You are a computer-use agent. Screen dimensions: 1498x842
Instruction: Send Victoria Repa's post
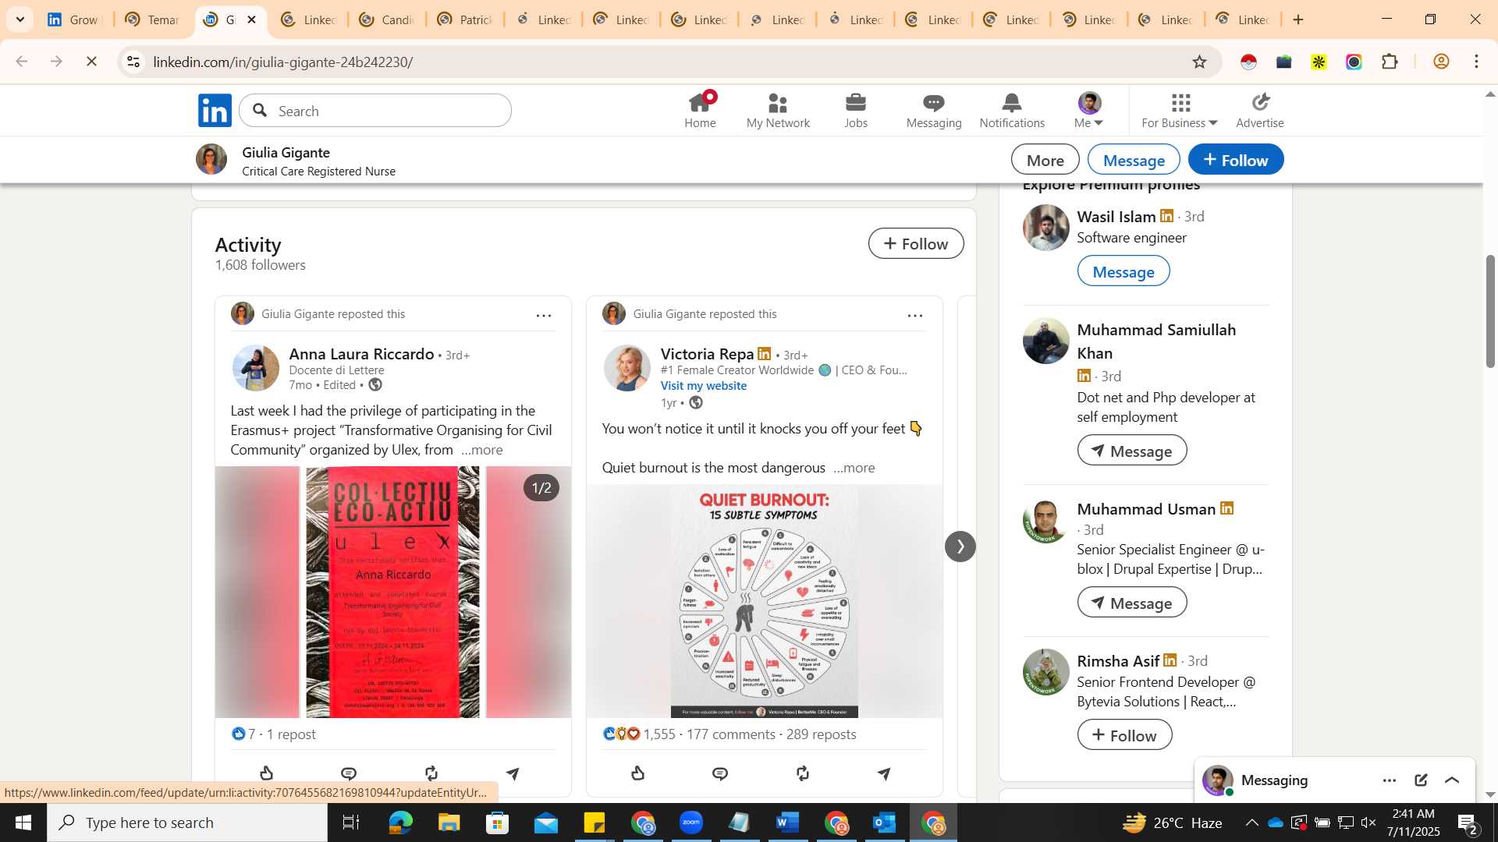tap(884, 773)
